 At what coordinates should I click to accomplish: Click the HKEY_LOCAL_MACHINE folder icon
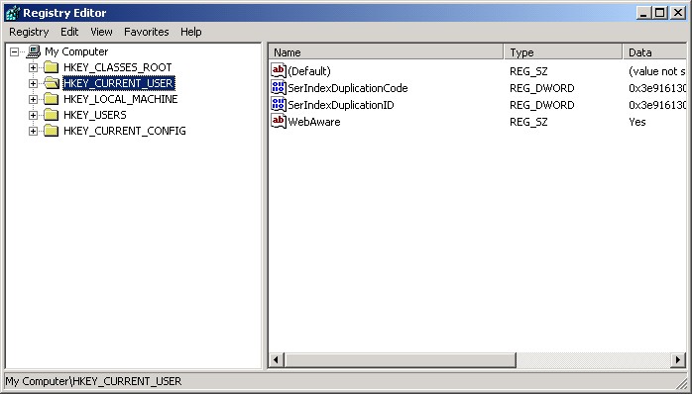(52, 99)
